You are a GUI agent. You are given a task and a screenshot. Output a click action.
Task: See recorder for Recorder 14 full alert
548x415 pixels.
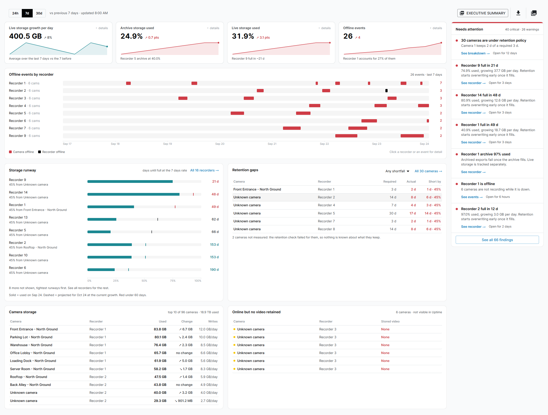(473, 113)
